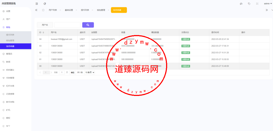Viewport: 273px width, 131px height.
Task: Click 充值完成 status badge in row 84
Action: 186,39
